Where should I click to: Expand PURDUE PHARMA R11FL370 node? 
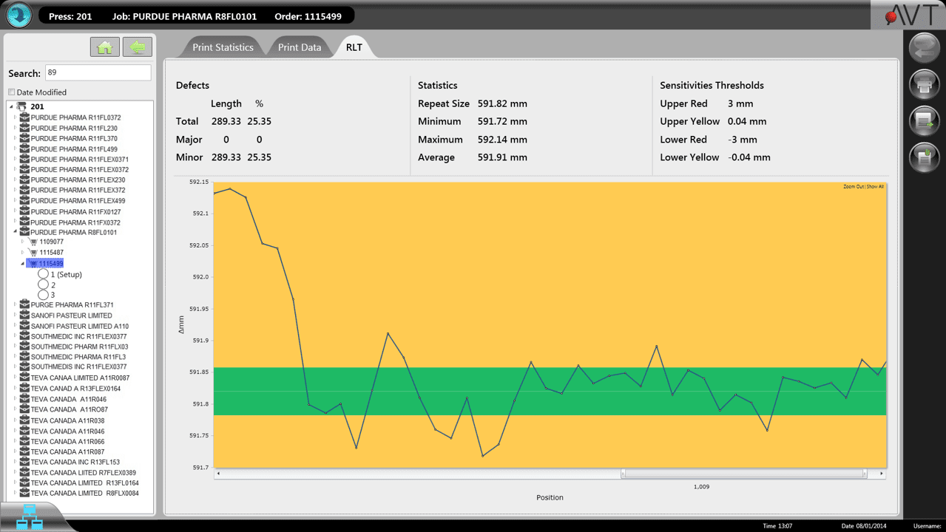tap(15, 138)
